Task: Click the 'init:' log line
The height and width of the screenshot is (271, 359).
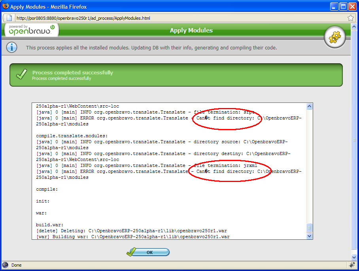Action: tap(43, 201)
